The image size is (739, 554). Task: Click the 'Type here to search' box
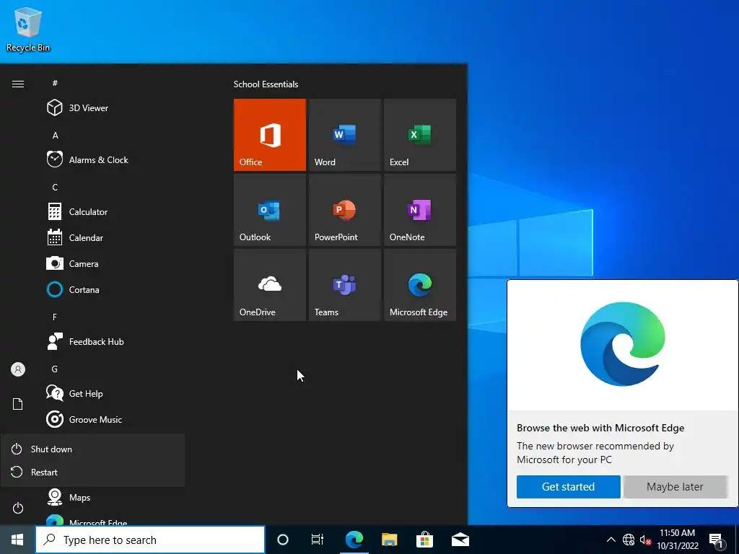pos(150,540)
